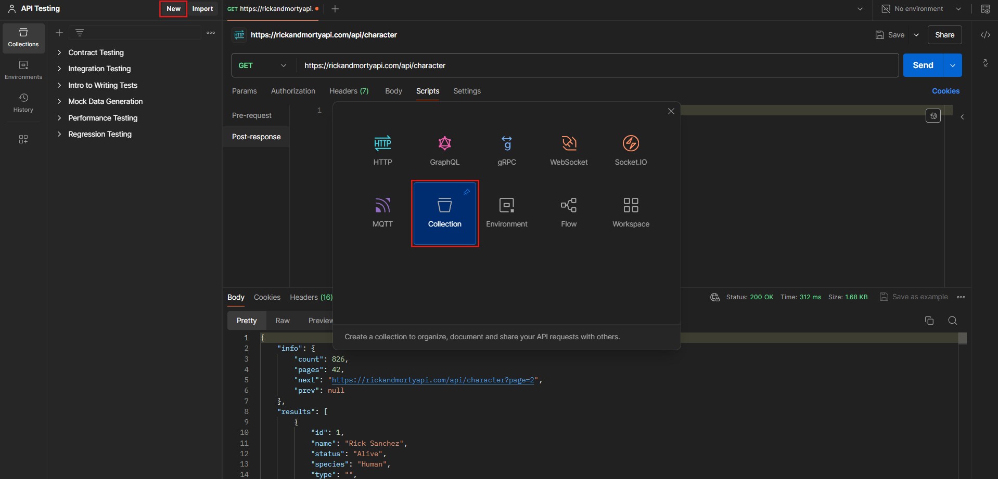This screenshot has height=479, width=998.
Task: Add a new collection with plus icon
Action: [x=59, y=33]
